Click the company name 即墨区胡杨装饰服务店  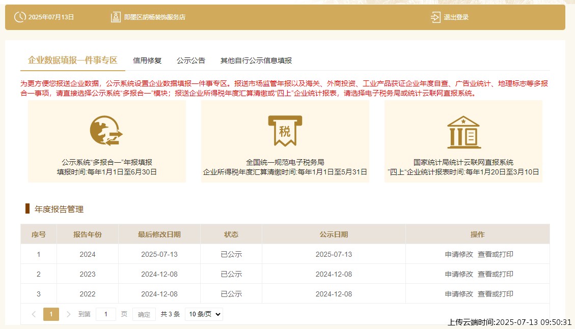(155, 17)
